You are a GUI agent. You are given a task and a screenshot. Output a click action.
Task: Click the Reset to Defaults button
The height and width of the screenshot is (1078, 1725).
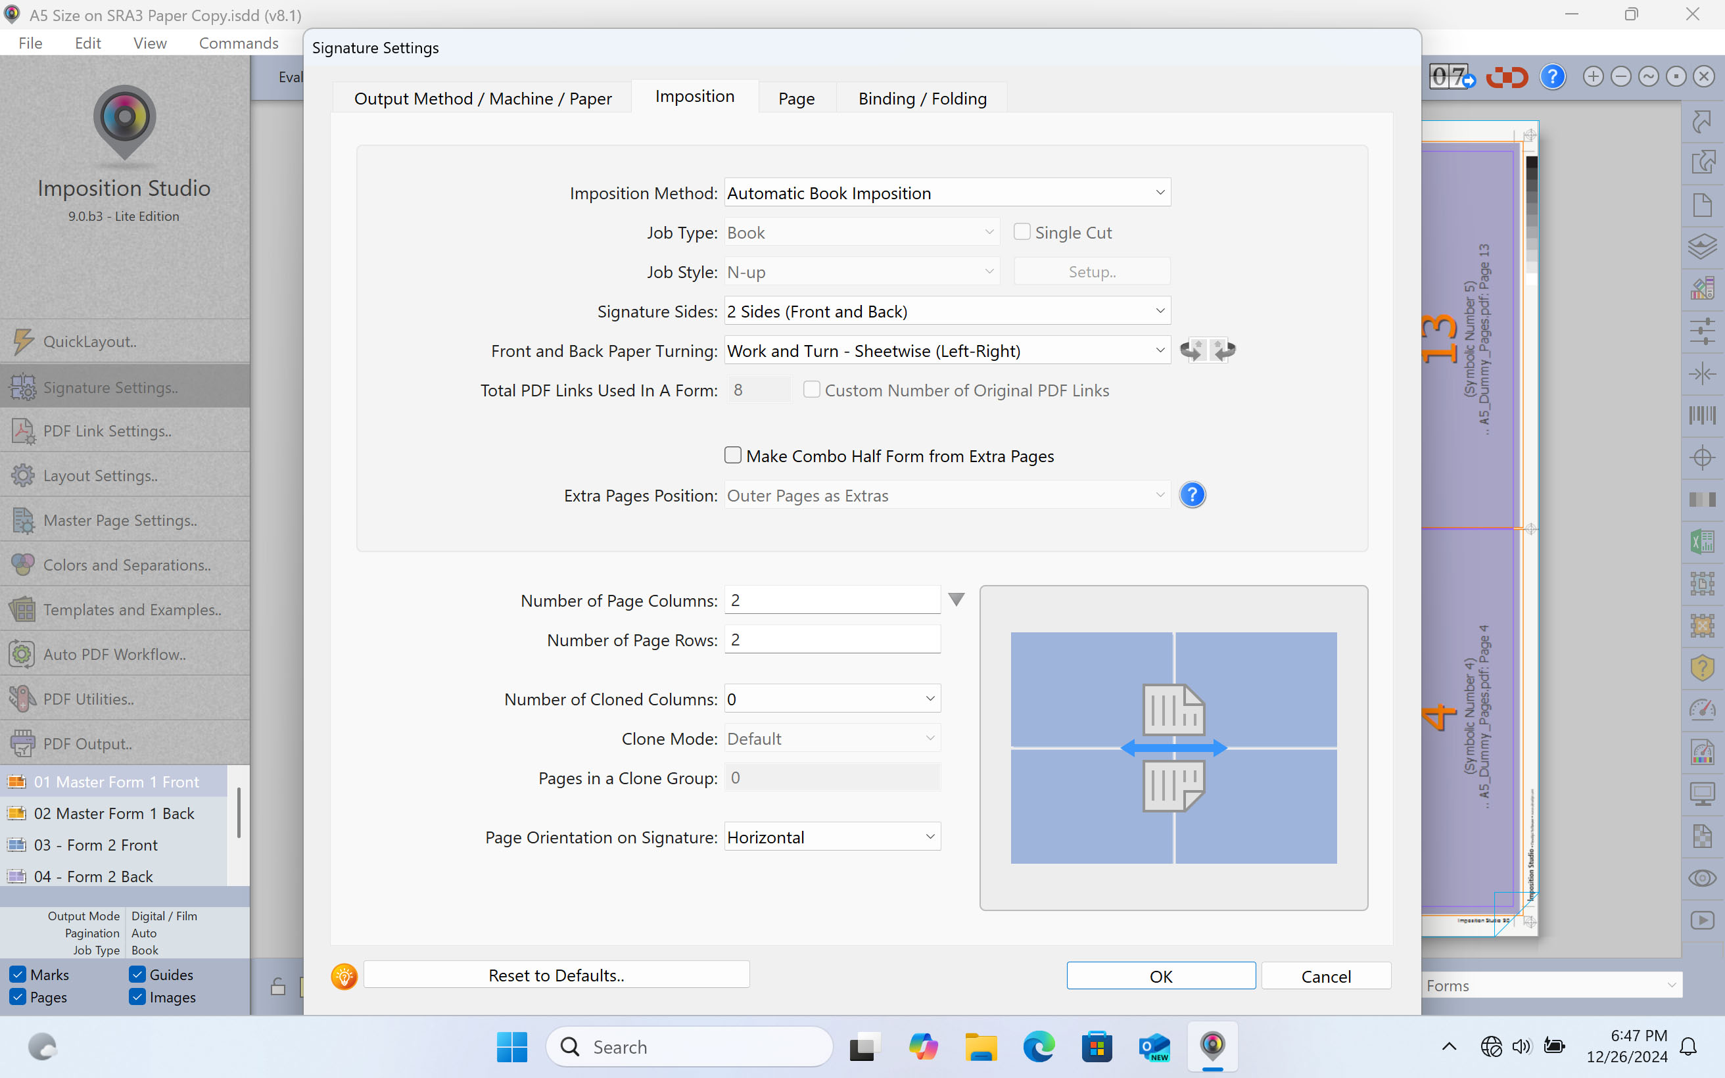556,975
